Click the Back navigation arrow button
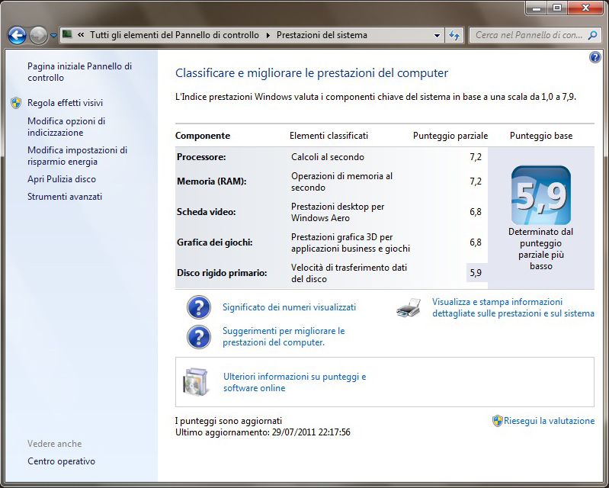Viewport: 609px width, 488px height. pyautogui.click(x=17, y=35)
